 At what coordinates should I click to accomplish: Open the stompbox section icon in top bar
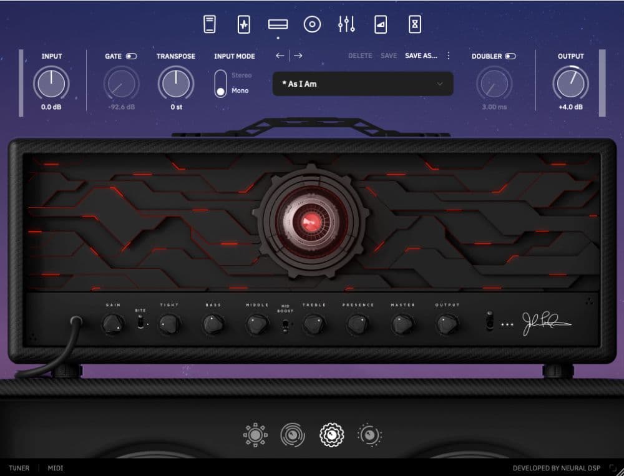coord(209,24)
